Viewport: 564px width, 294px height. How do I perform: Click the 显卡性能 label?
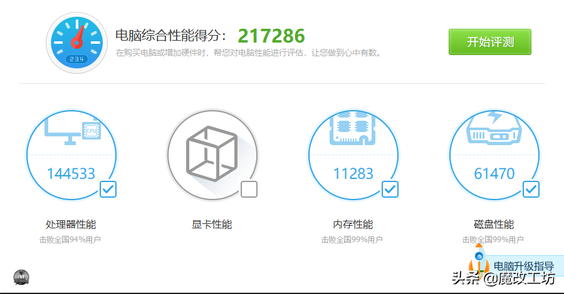212,225
